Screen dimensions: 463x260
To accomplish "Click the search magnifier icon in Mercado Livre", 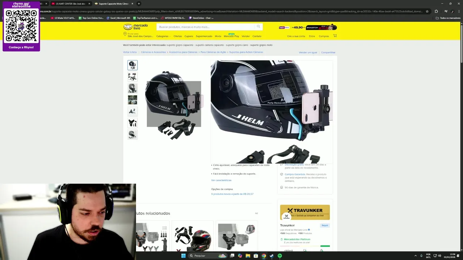I will click(x=258, y=26).
